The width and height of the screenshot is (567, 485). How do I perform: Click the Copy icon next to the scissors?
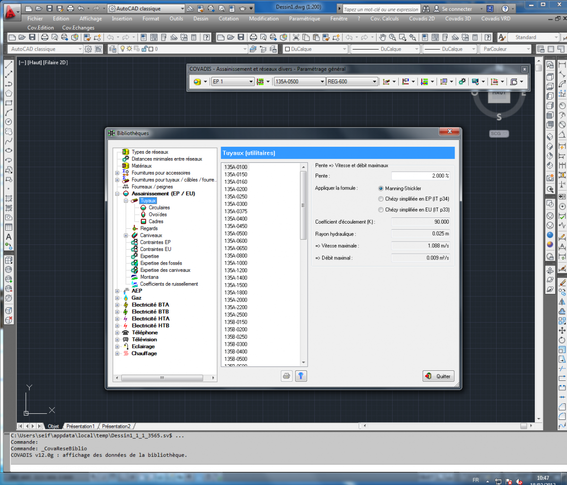coord(306,37)
